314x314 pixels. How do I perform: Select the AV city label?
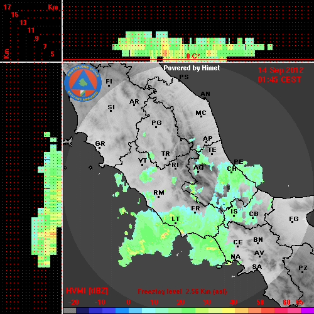click(x=259, y=253)
